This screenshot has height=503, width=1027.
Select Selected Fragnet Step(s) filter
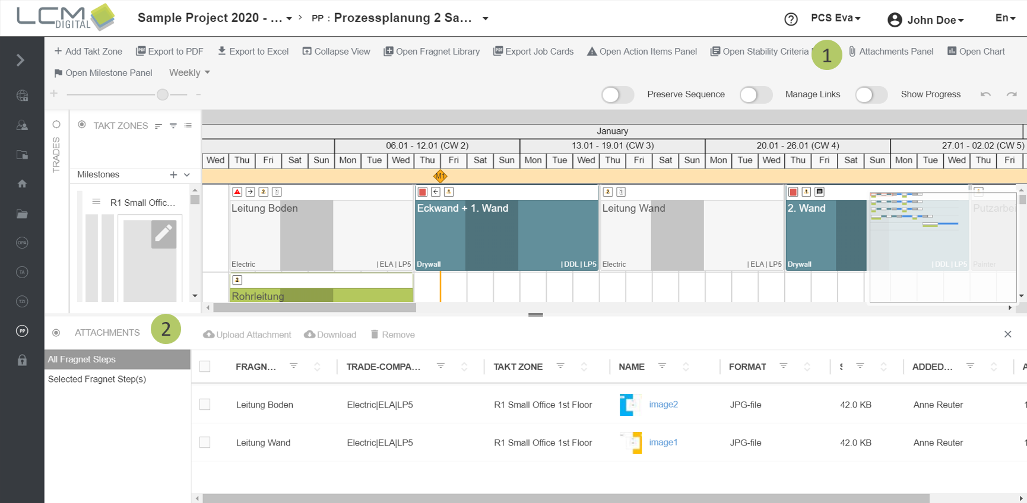pyautogui.click(x=97, y=379)
